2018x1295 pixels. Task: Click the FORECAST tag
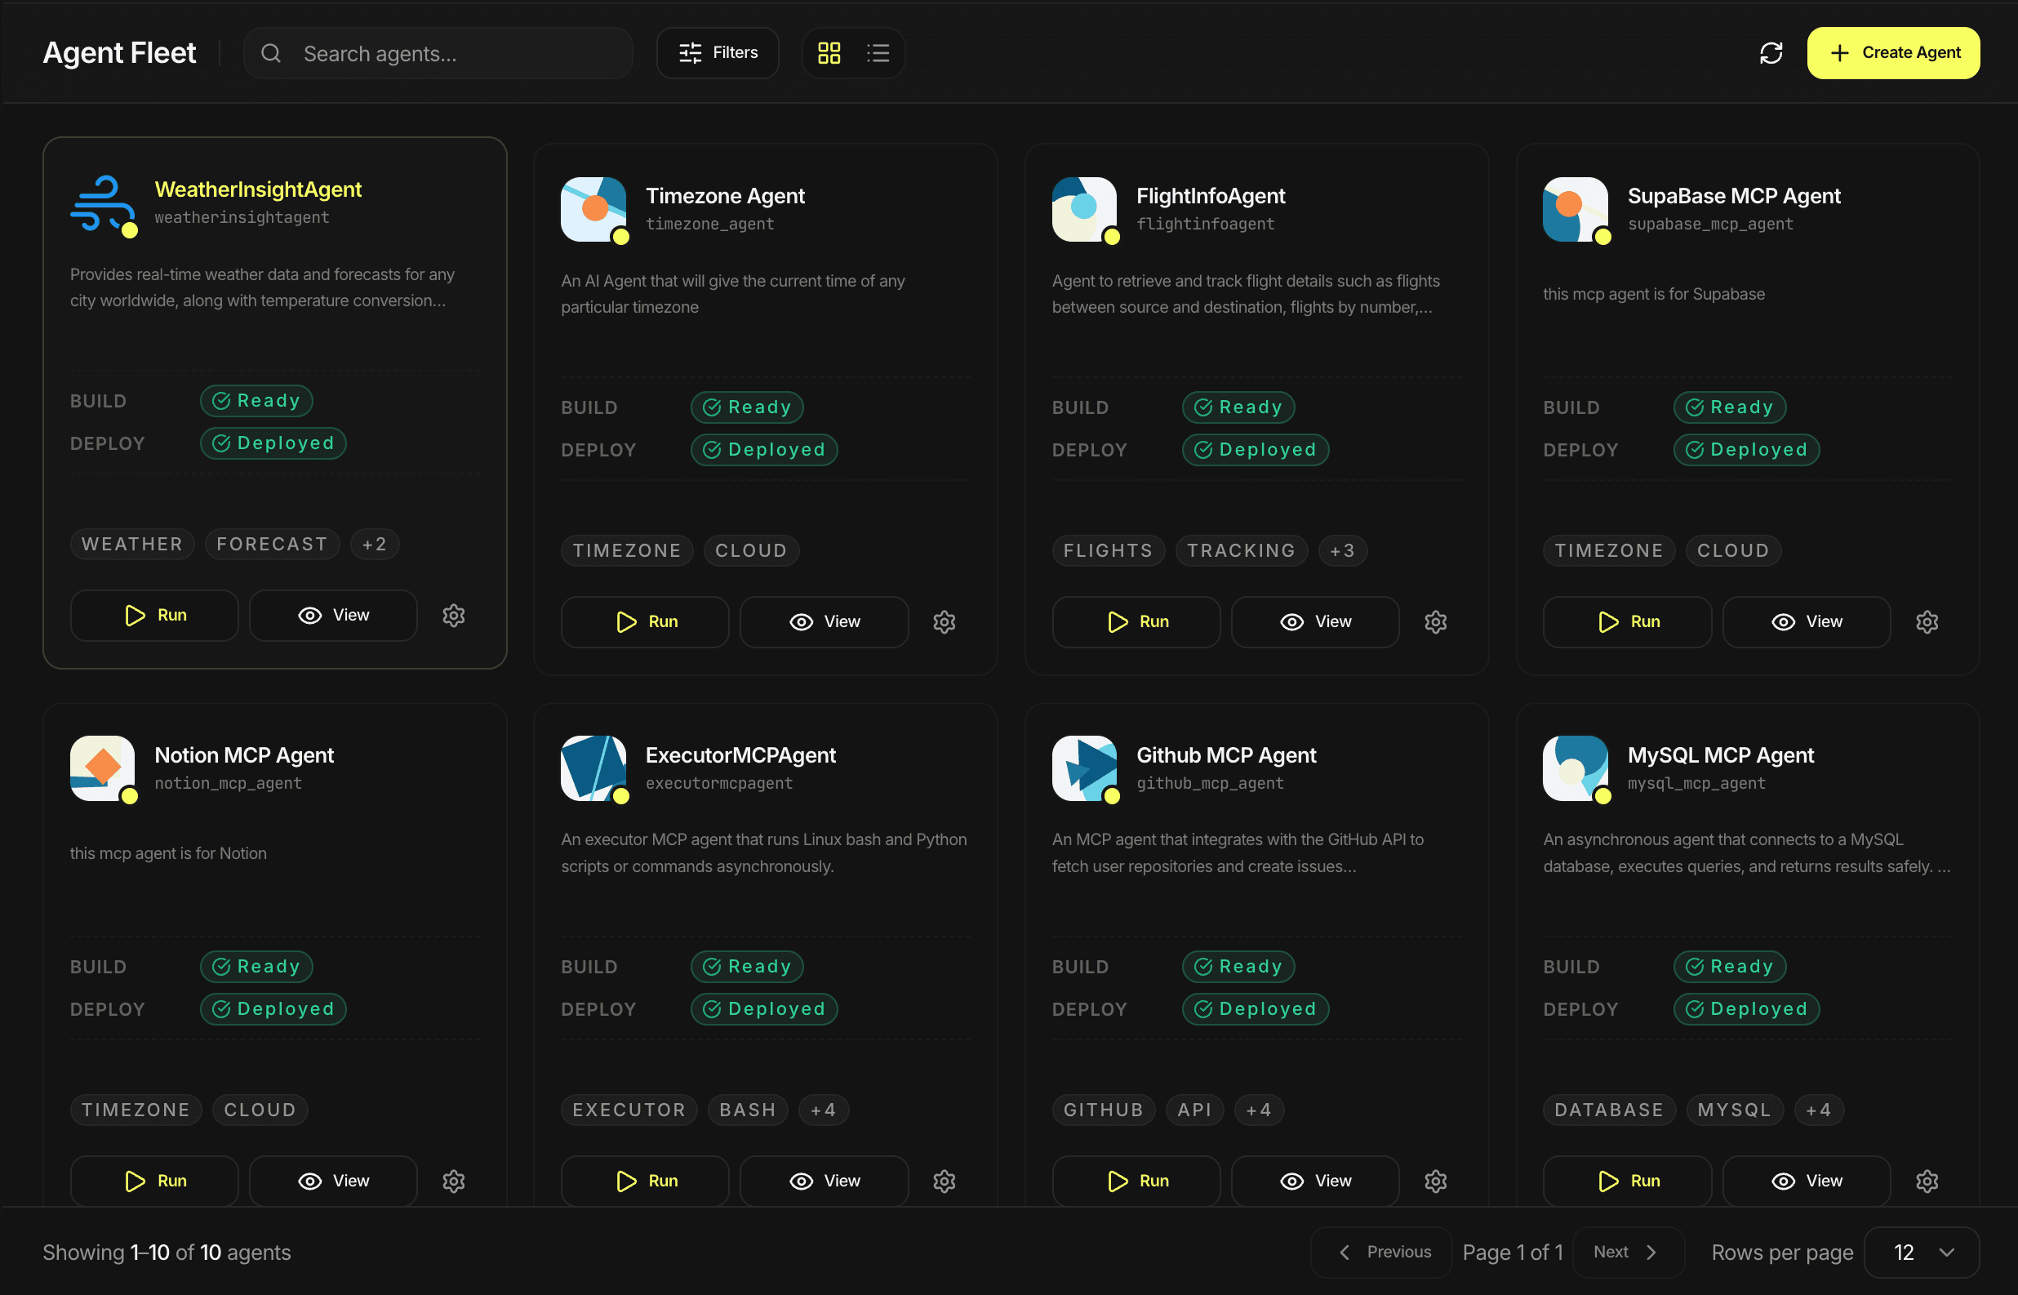[273, 545]
